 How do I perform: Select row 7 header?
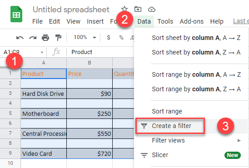point(10,133)
